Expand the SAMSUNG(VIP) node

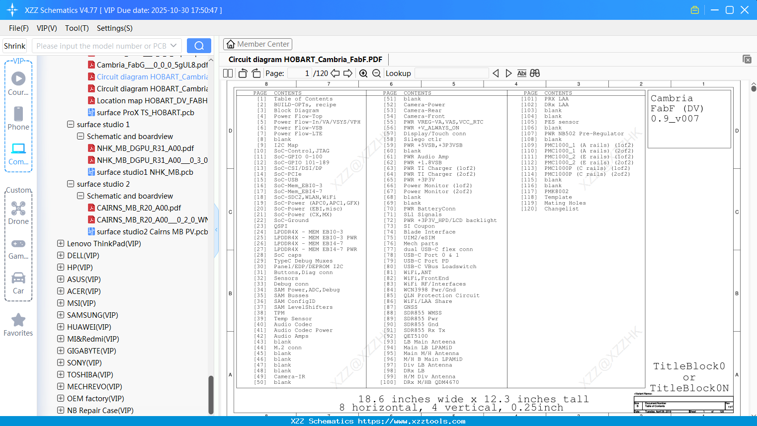[61, 315]
